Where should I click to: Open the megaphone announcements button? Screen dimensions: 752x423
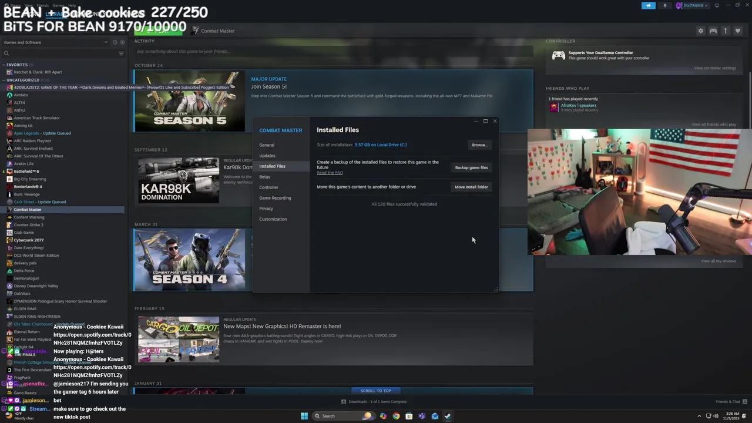[x=649, y=5]
